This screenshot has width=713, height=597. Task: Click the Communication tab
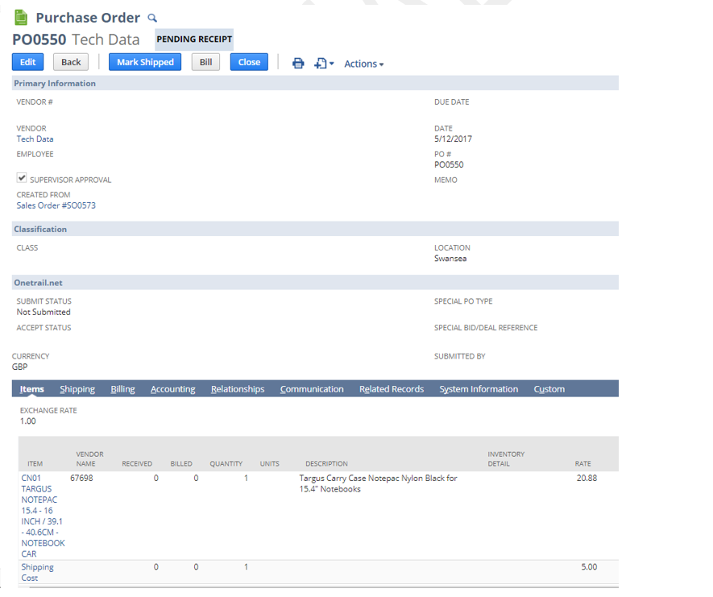312,389
